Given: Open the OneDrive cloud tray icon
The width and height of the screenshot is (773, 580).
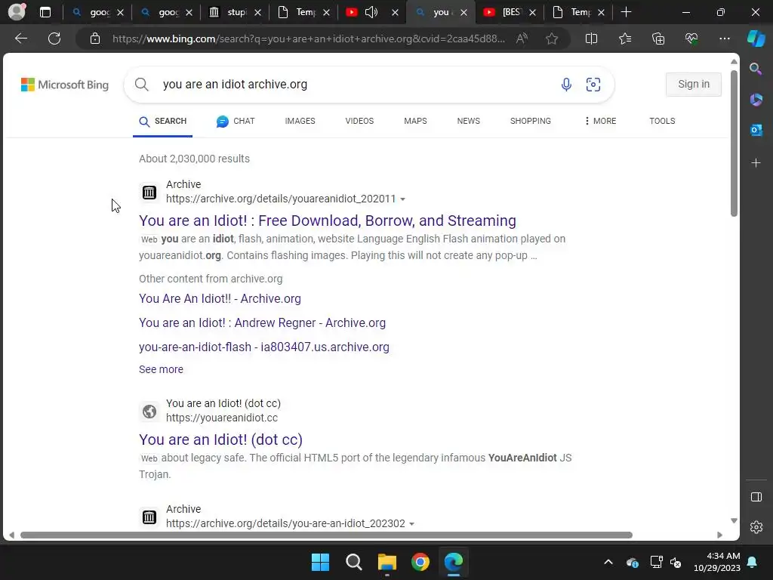Looking at the screenshot, I should [x=633, y=562].
